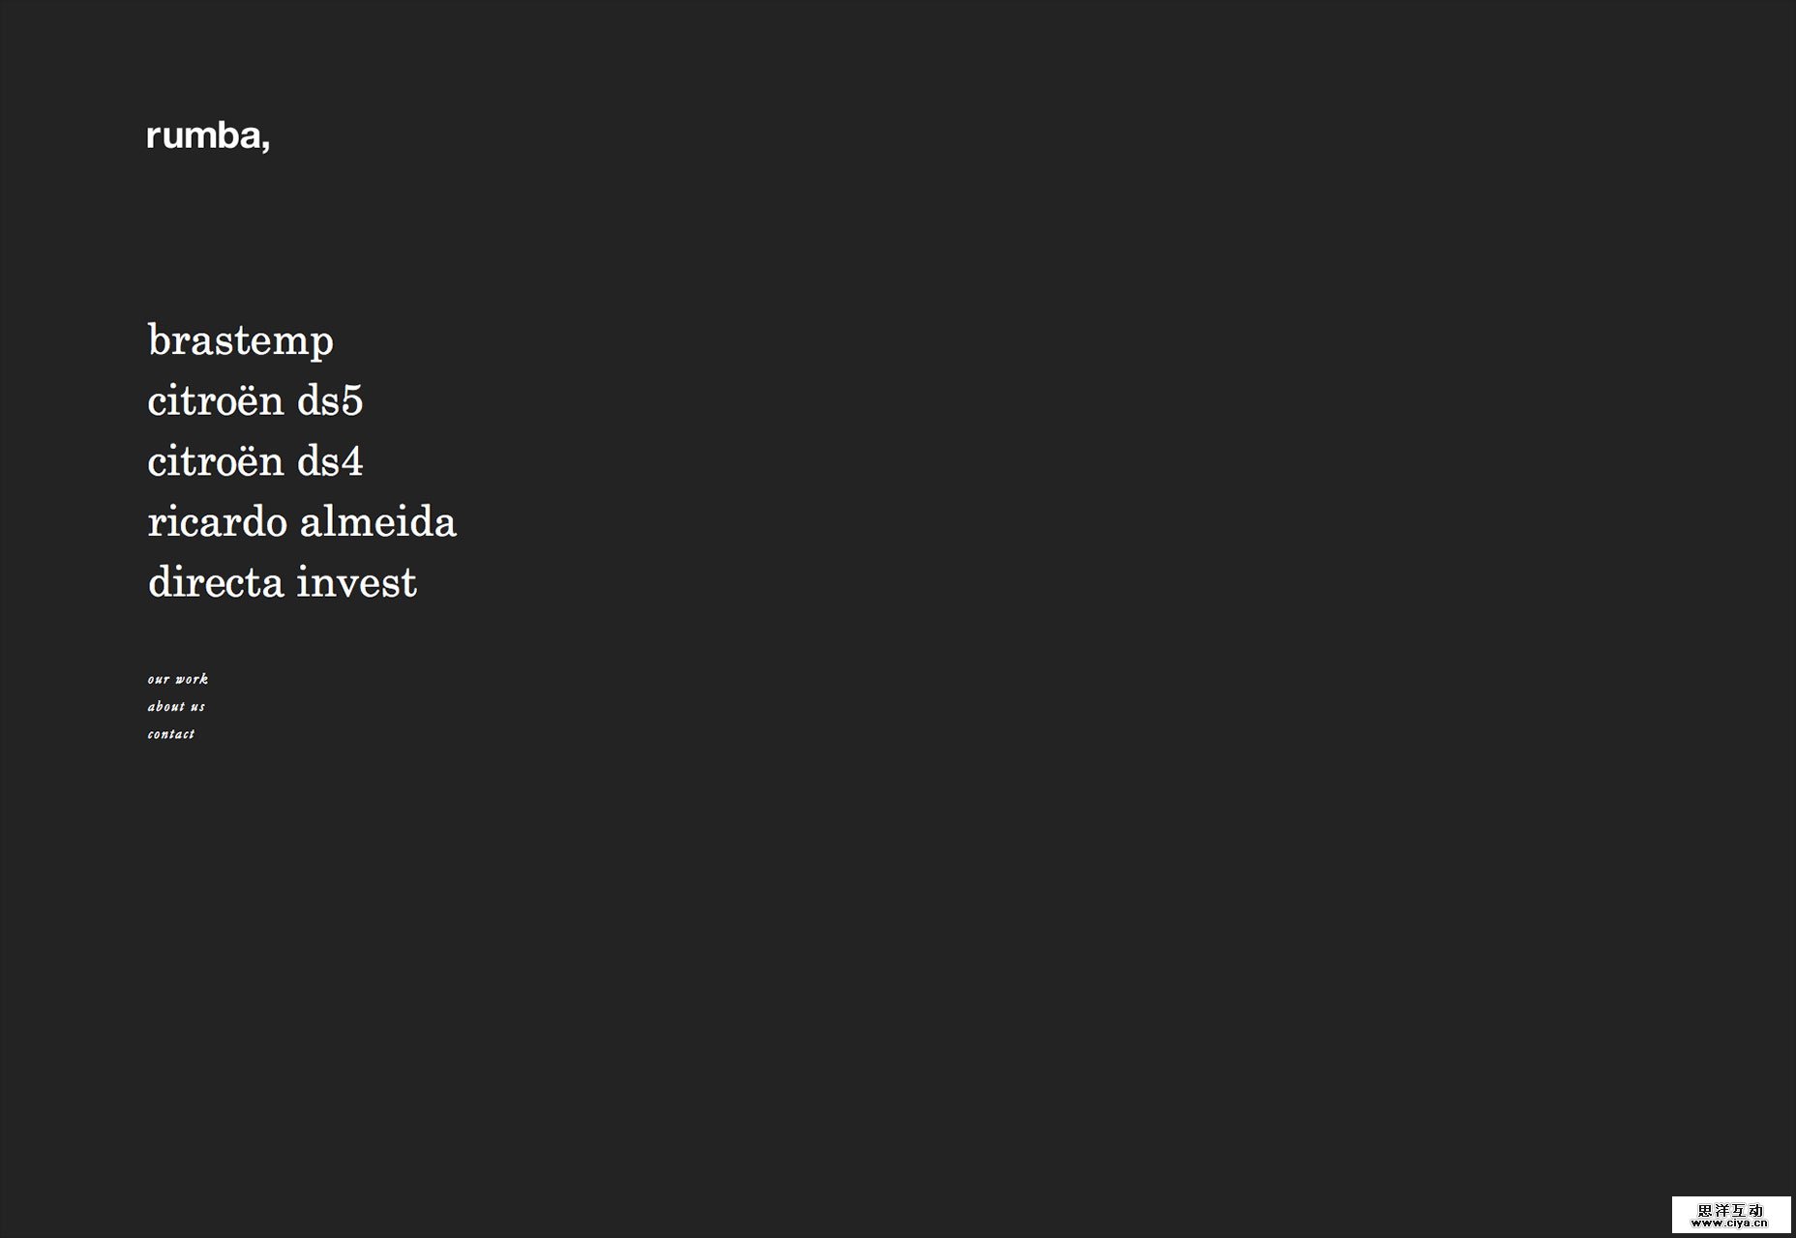
Task: Open the citroën ds5 project
Action: point(255,401)
